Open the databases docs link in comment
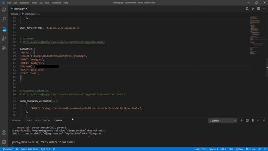This screenshot has width=268, height=151. (64, 42)
